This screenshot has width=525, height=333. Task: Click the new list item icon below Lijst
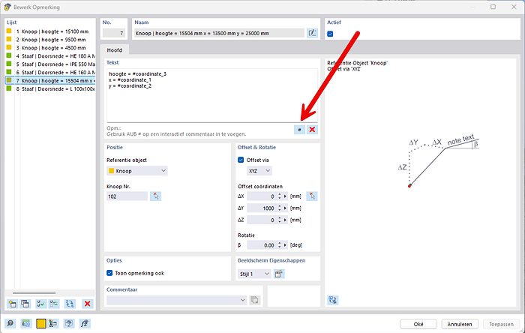pos(13,303)
